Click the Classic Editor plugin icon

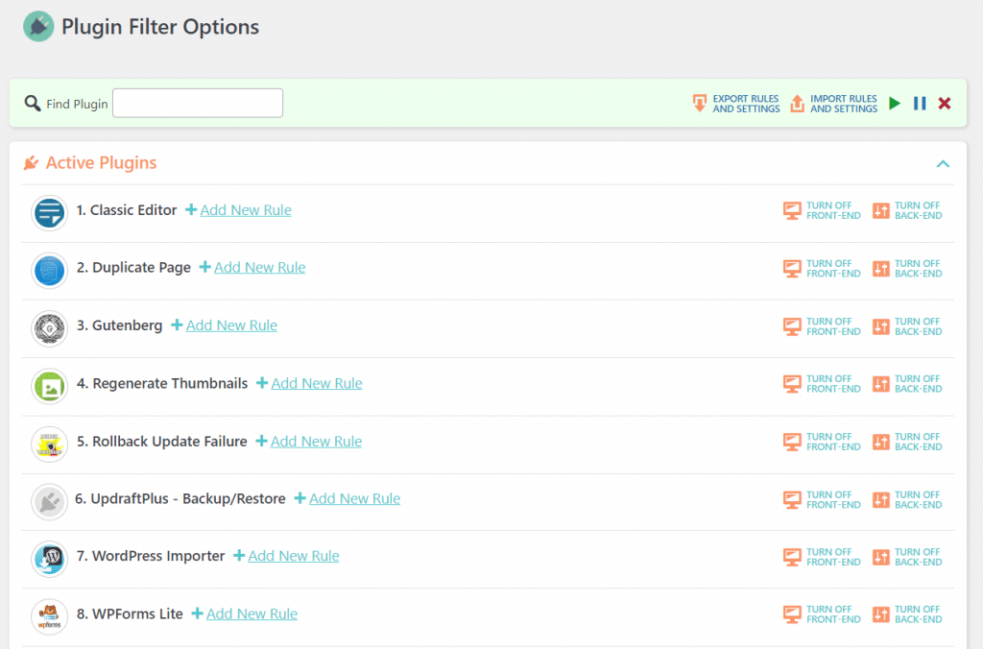coord(50,212)
